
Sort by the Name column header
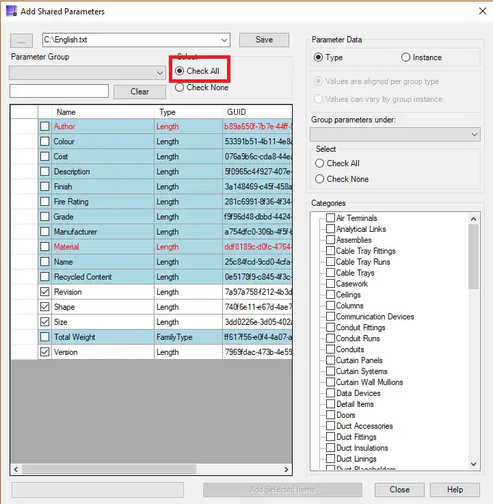pos(103,112)
